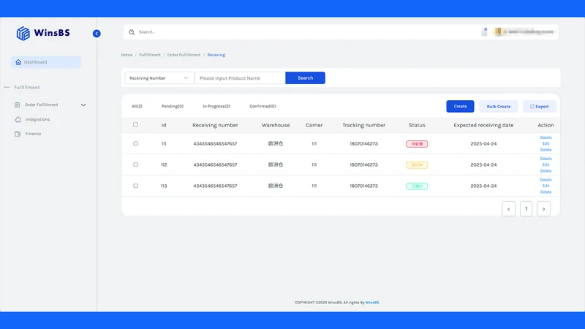Open Details for row 112
The image size is (585, 329).
coord(546,159)
